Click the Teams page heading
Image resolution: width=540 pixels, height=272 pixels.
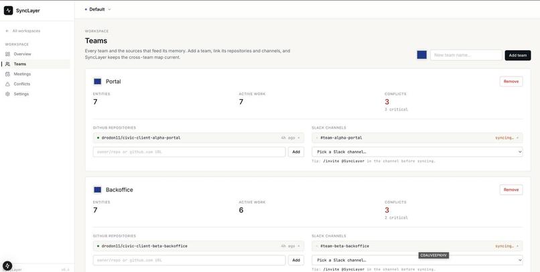pyautogui.click(x=96, y=41)
